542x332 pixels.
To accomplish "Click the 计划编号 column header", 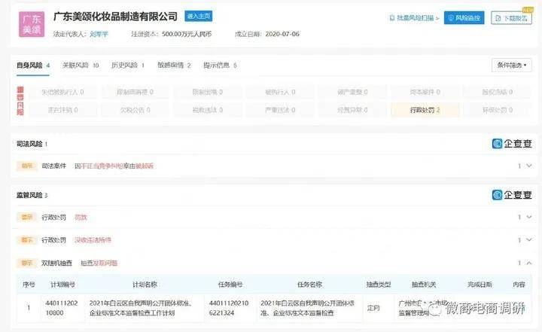I will pos(63,285).
